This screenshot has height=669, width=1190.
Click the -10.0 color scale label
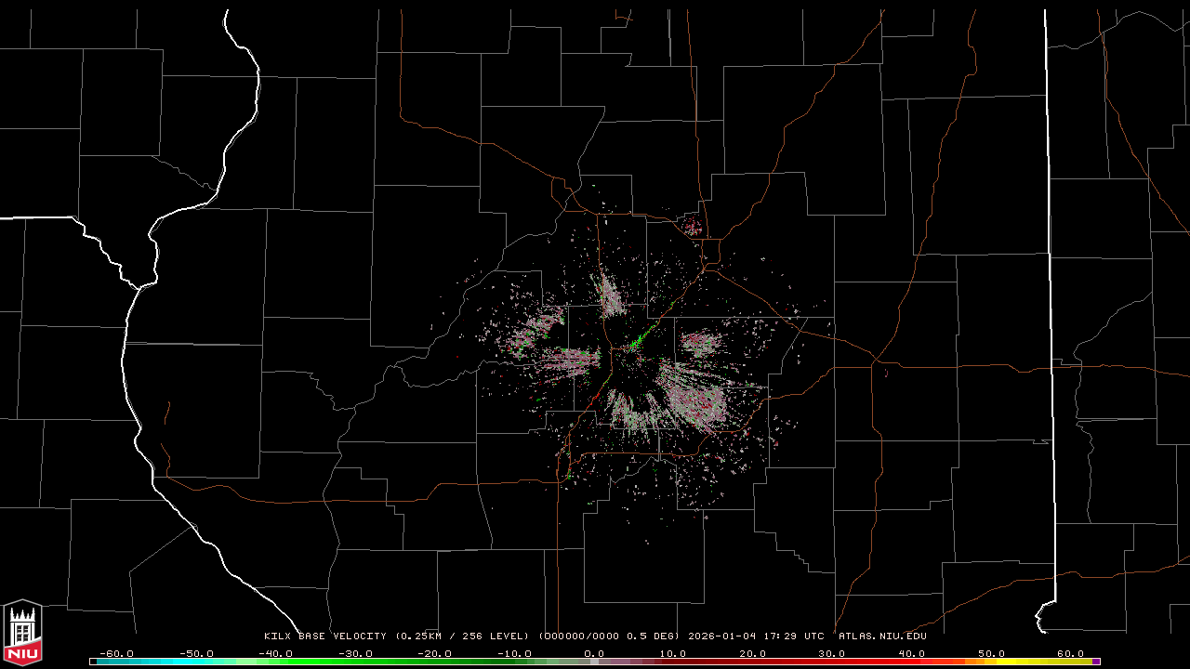tap(514, 653)
